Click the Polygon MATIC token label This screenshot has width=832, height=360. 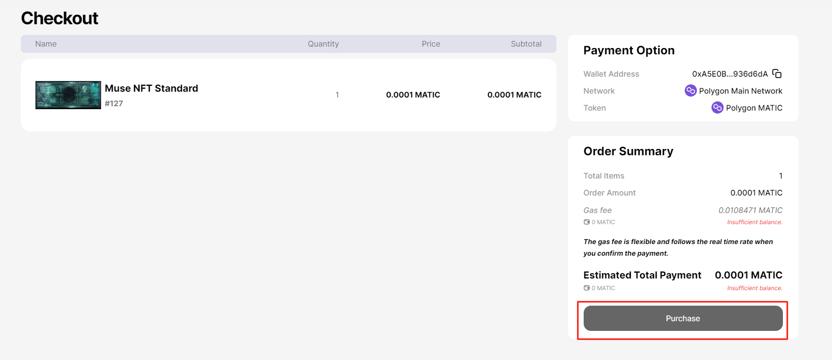tap(754, 108)
